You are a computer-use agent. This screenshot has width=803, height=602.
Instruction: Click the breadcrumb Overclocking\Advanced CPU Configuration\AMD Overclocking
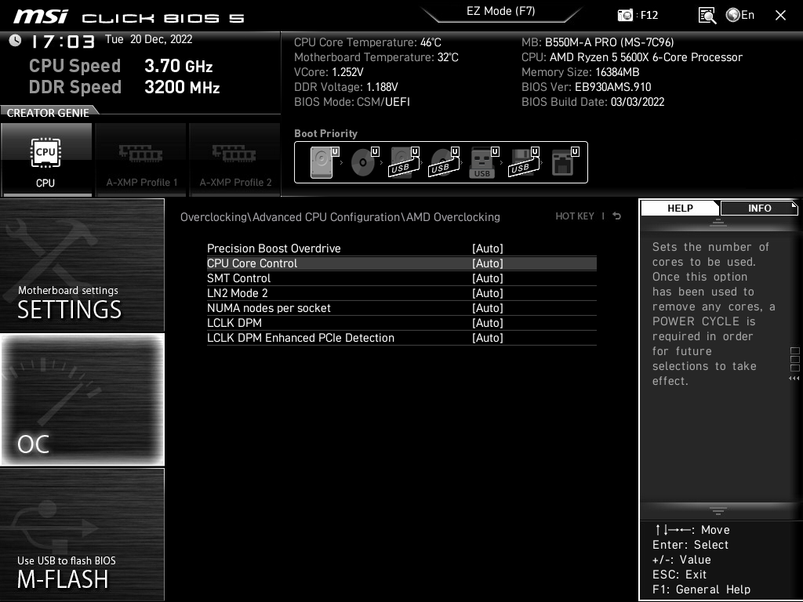(x=340, y=217)
